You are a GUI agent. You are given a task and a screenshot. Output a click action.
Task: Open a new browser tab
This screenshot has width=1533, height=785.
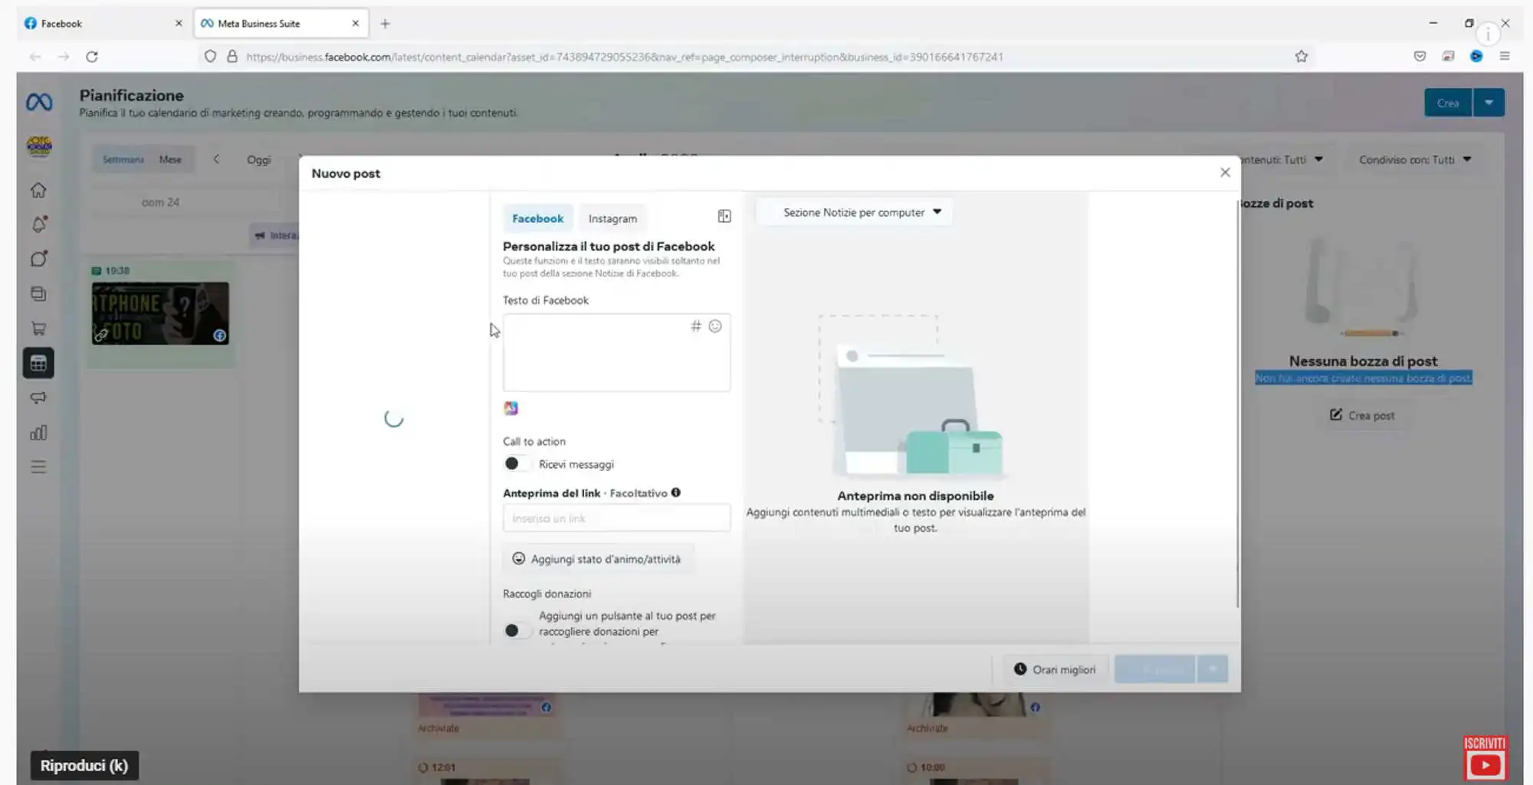point(385,24)
